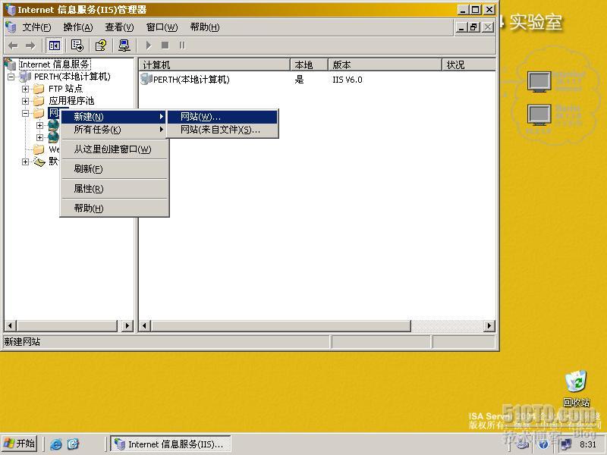Open the Help toolbar icon
This screenshot has width=607, height=455.
(101, 45)
